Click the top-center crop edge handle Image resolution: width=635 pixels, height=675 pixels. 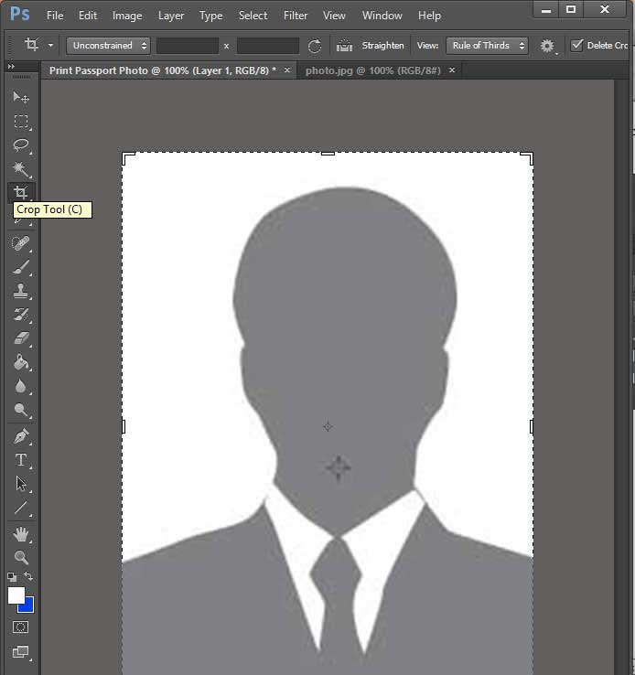coord(328,154)
